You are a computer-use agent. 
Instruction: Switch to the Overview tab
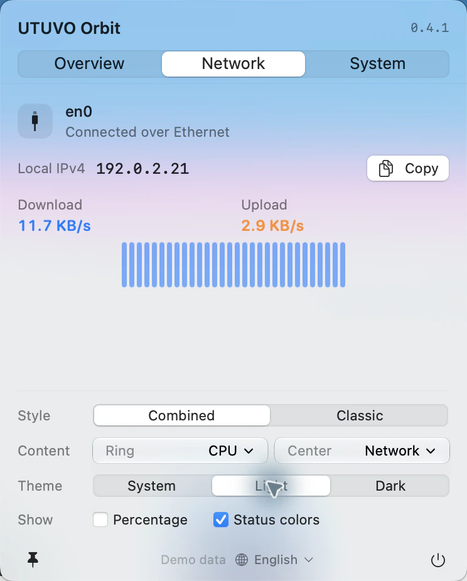pos(89,64)
